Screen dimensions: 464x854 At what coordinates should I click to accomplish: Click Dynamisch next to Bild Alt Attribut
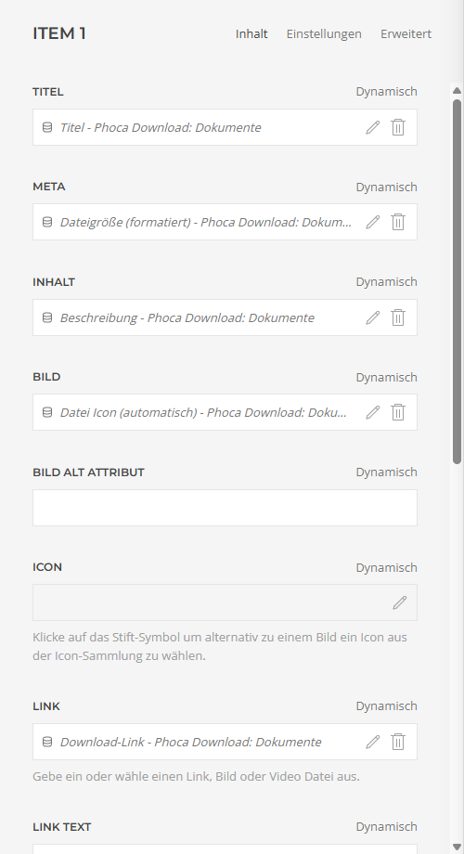pos(387,472)
